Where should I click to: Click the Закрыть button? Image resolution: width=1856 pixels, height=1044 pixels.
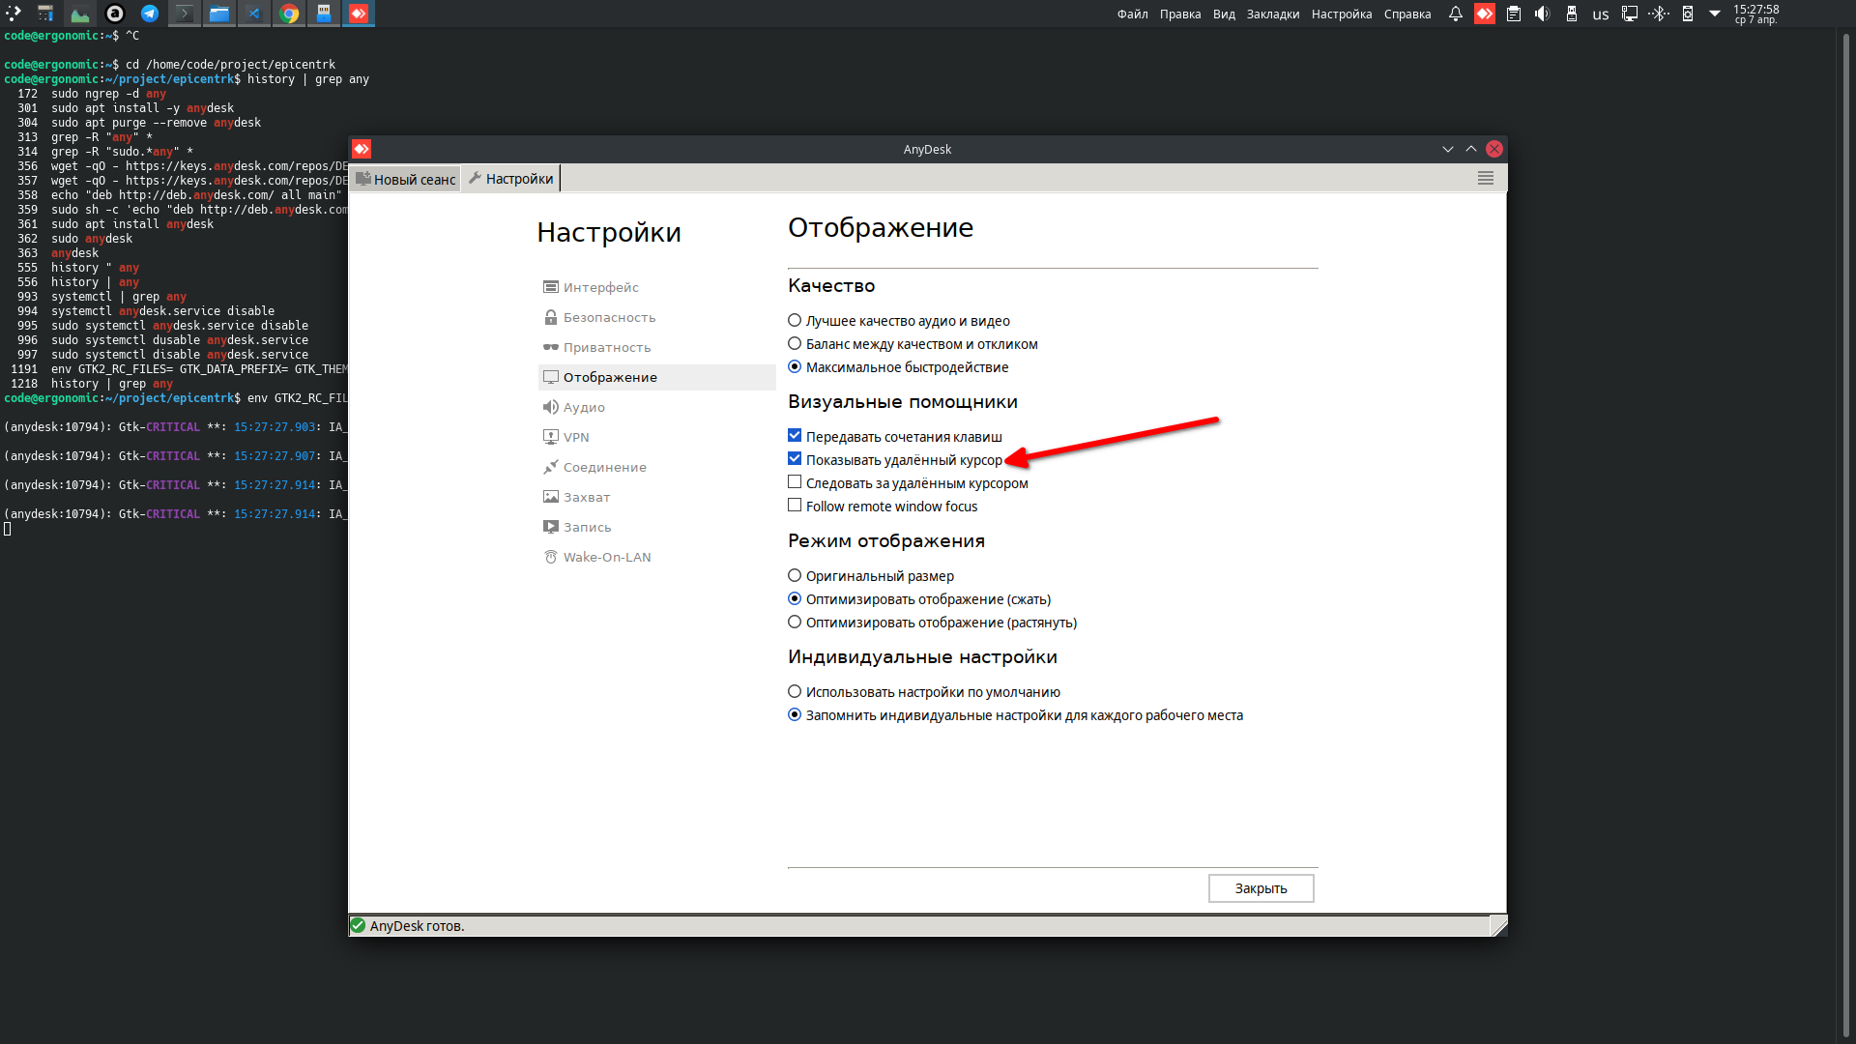coord(1261,888)
